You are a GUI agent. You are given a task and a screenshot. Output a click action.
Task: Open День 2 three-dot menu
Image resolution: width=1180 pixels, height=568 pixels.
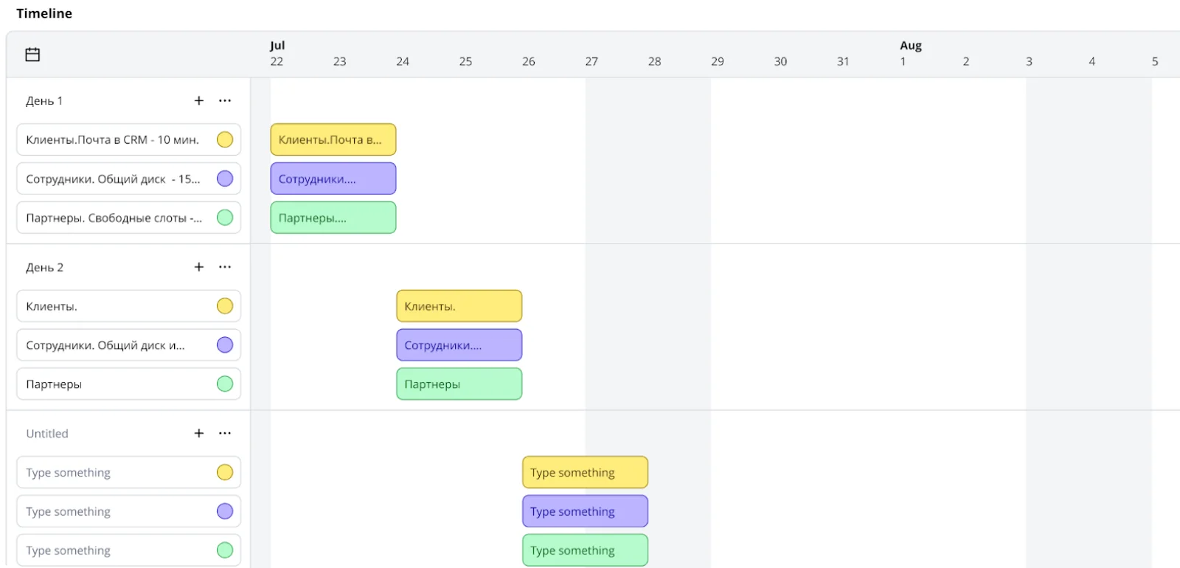[x=225, y=267]
